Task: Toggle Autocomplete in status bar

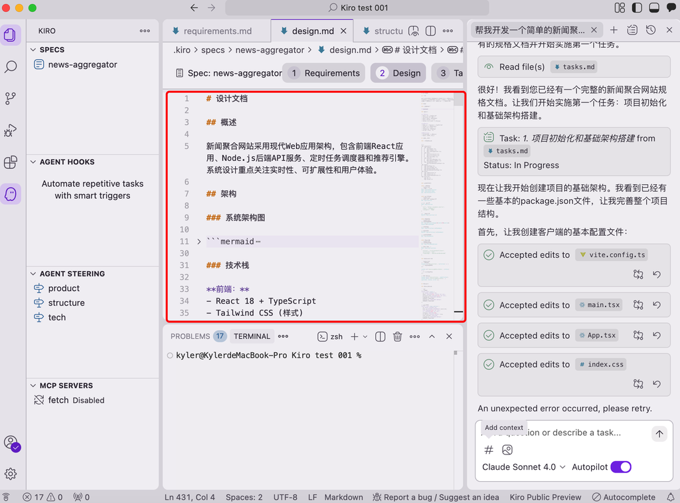Action: tap(624, 497)
